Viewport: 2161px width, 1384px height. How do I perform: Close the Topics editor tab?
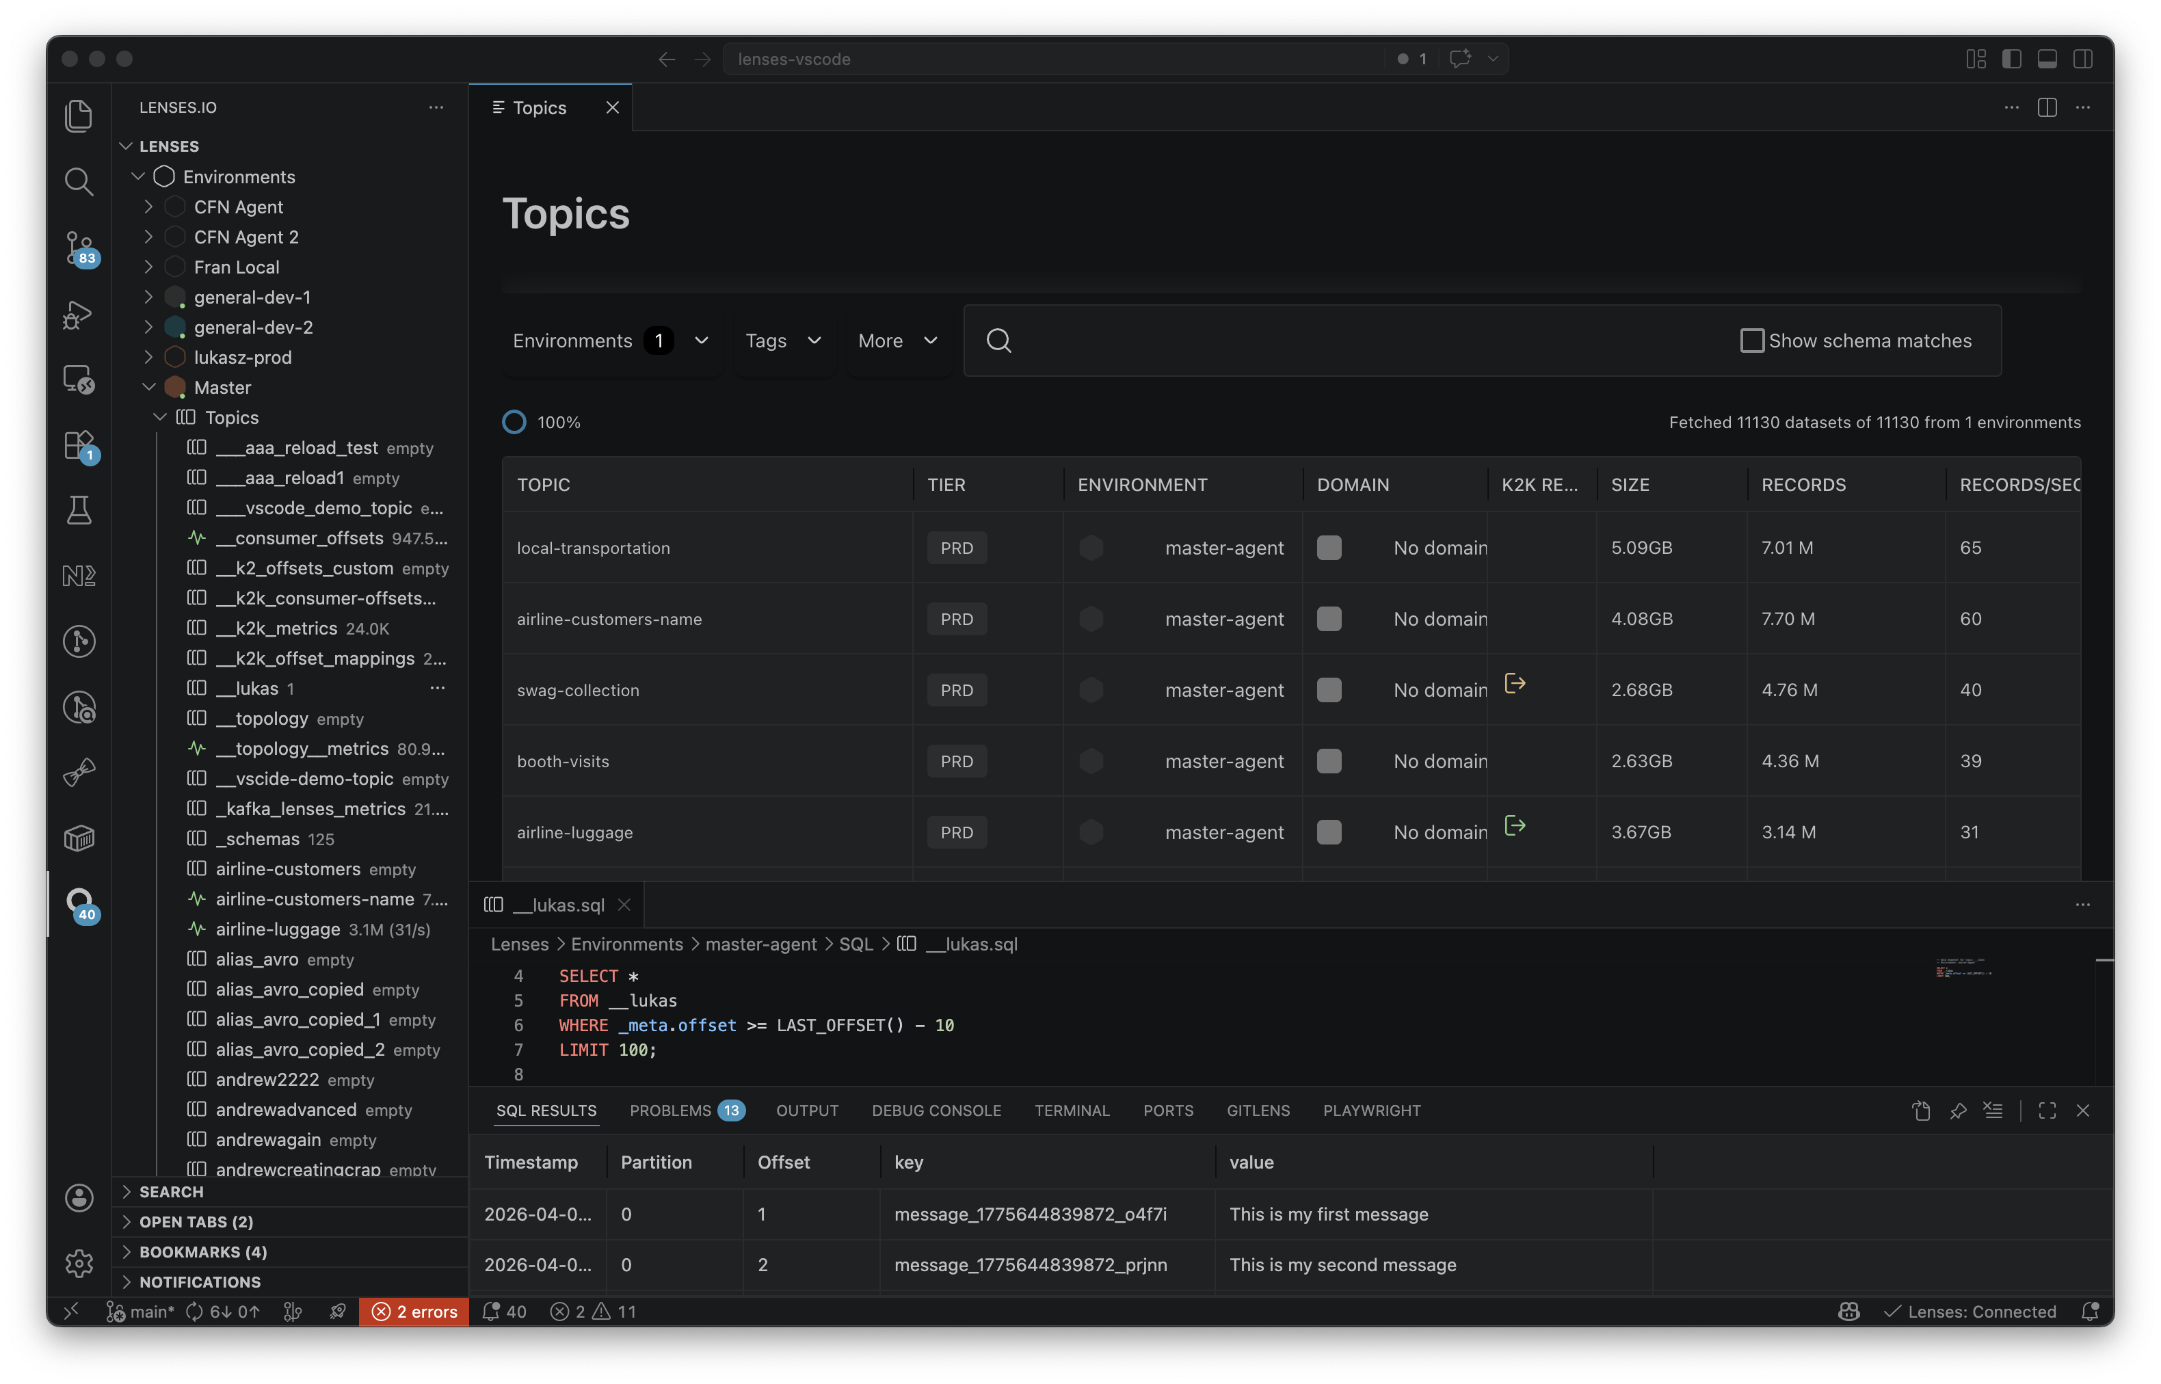tap(612, 107)
